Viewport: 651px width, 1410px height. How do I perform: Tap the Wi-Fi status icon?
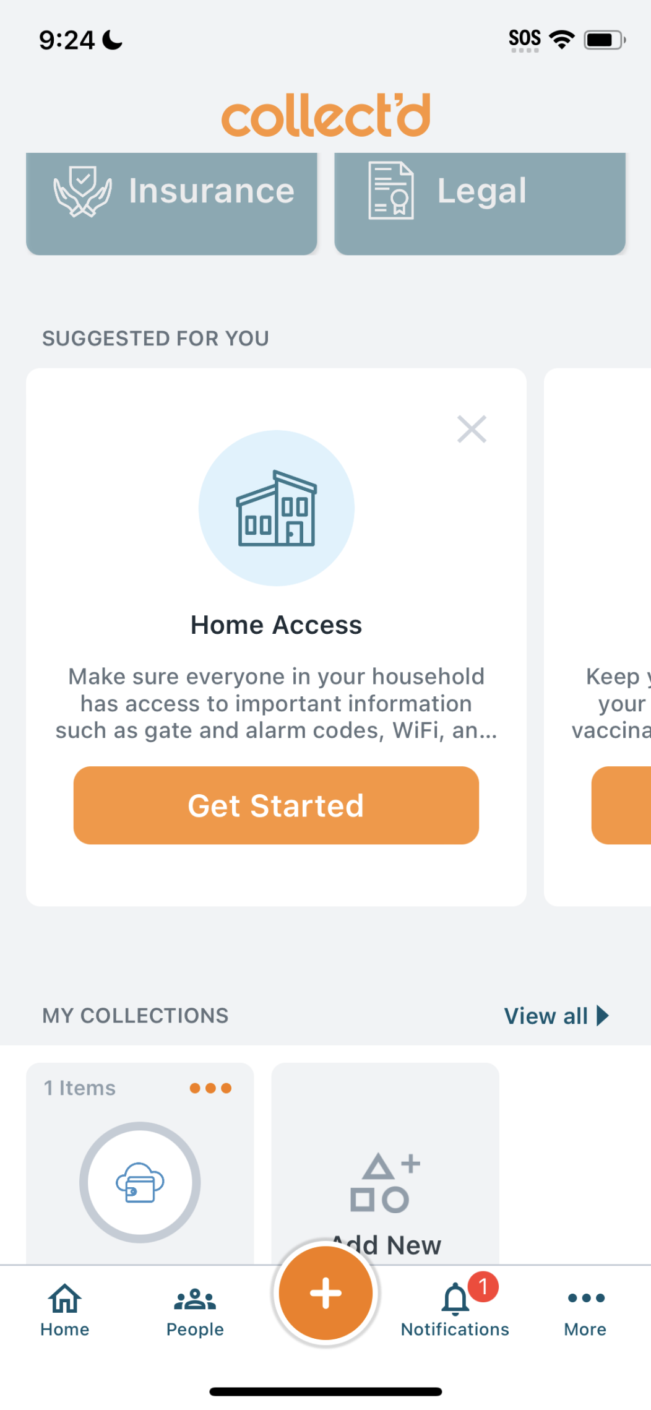562,40
